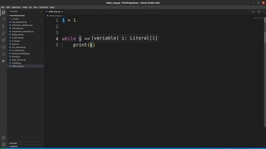Open and_operator.py in the explorer
Viewport: 266px width, 149px height.
pyautogui.click(x=19, y=22)
